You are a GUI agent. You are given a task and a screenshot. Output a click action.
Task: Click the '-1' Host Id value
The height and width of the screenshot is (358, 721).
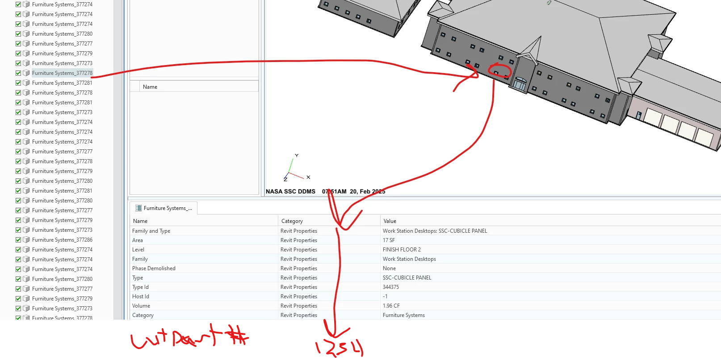385,296
